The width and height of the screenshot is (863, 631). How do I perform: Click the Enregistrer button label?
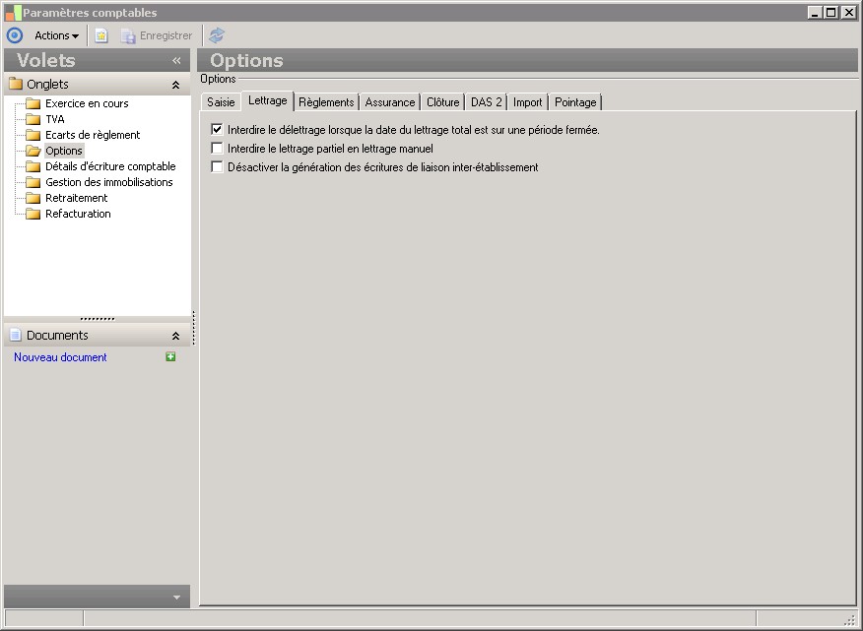[166, 35]
